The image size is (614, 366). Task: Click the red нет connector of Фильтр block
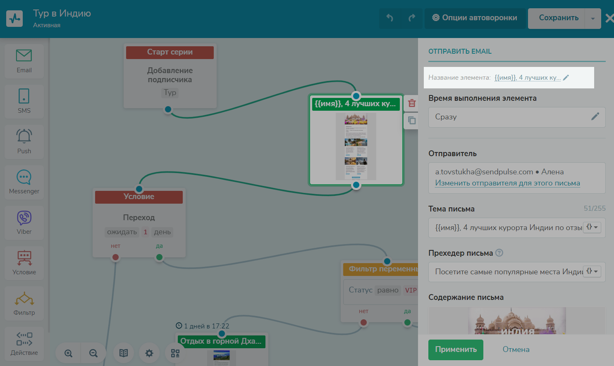(363, 323)
